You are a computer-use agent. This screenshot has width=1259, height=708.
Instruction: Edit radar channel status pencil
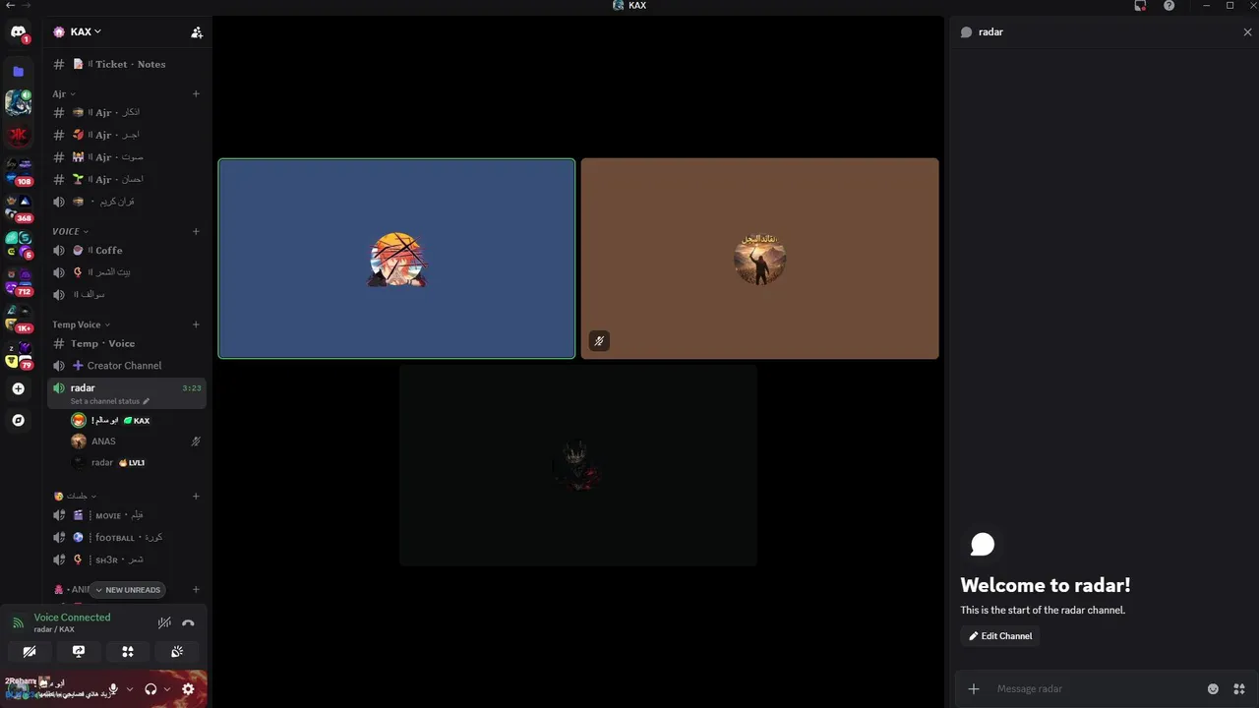tap(147, 401)
